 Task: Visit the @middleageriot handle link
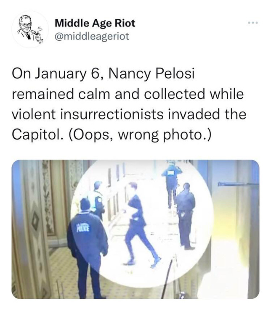click(92, 36)
